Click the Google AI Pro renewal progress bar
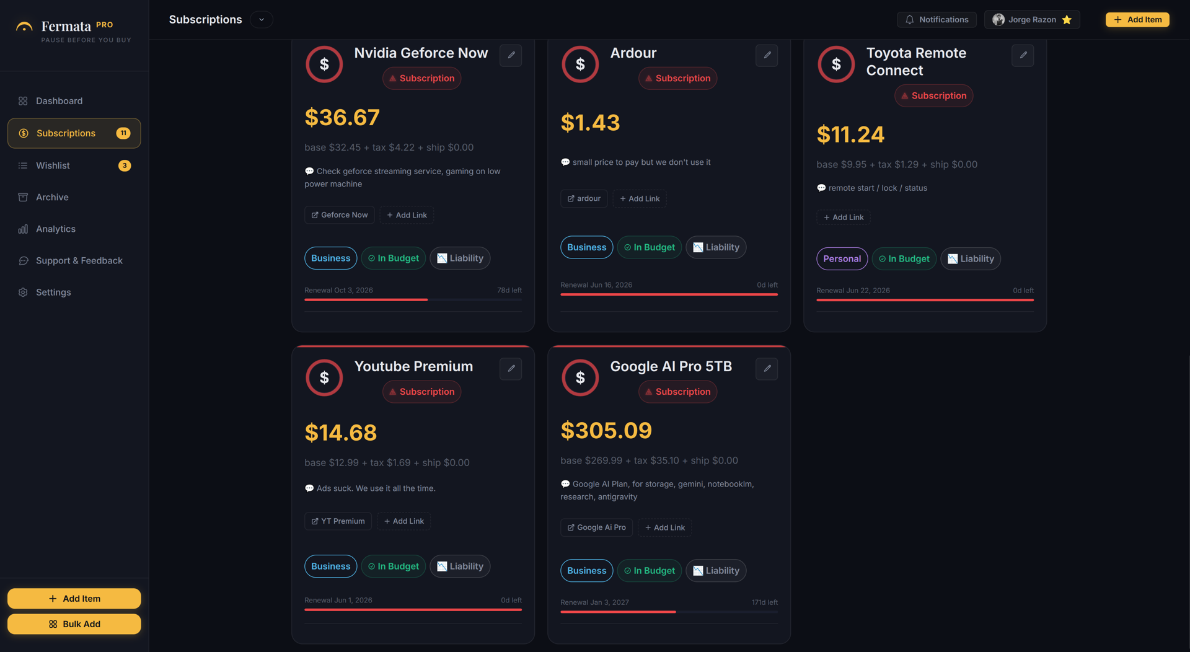The width and height of the screenshot is (1190, 652). pos(669,612)
